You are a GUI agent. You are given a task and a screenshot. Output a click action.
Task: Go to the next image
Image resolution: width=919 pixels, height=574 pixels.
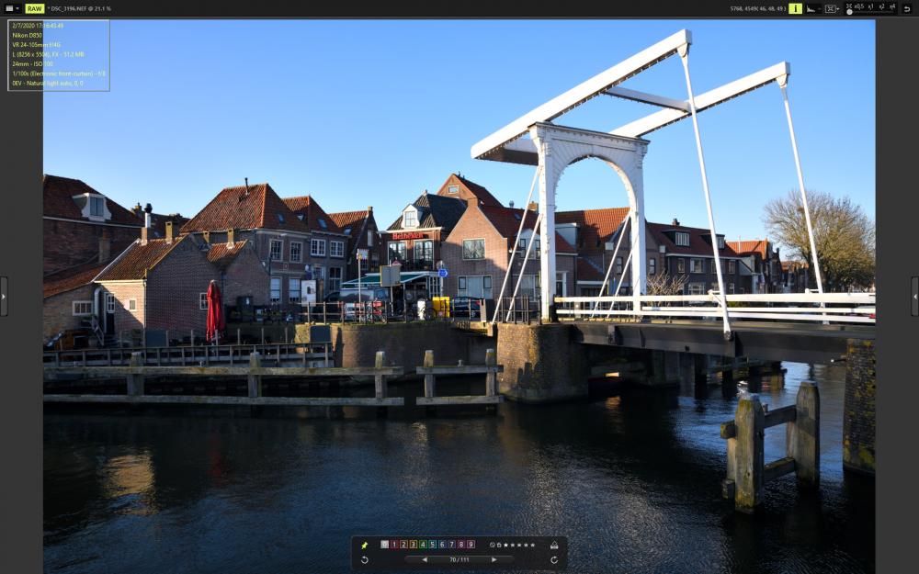point(494,560)
